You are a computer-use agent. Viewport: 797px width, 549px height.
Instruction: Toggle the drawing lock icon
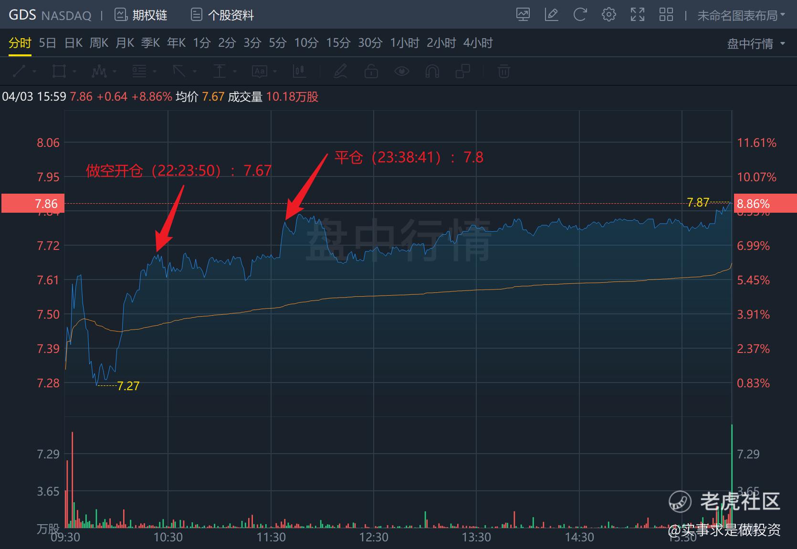point(371,72)
